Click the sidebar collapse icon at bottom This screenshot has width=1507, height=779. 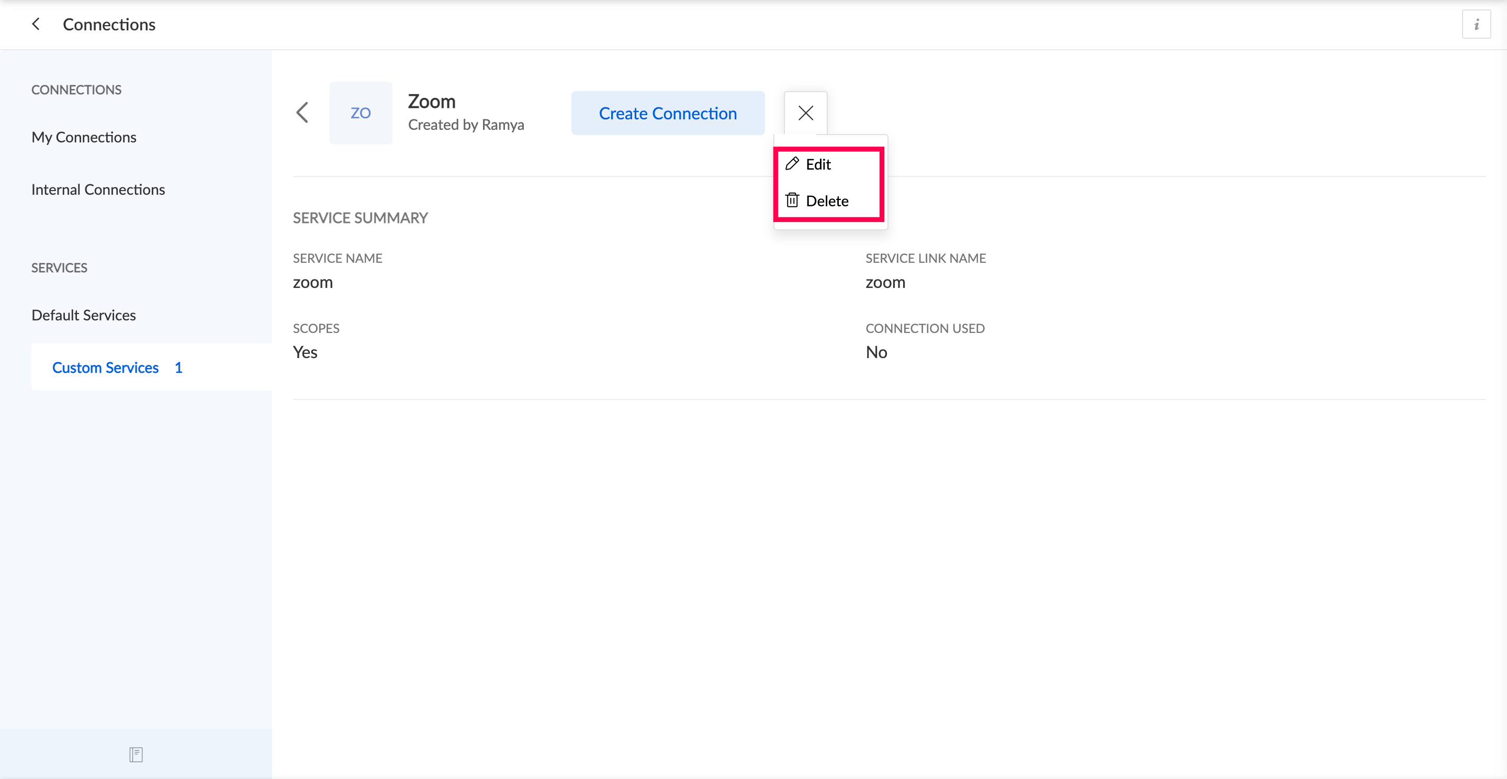point(136,754)
